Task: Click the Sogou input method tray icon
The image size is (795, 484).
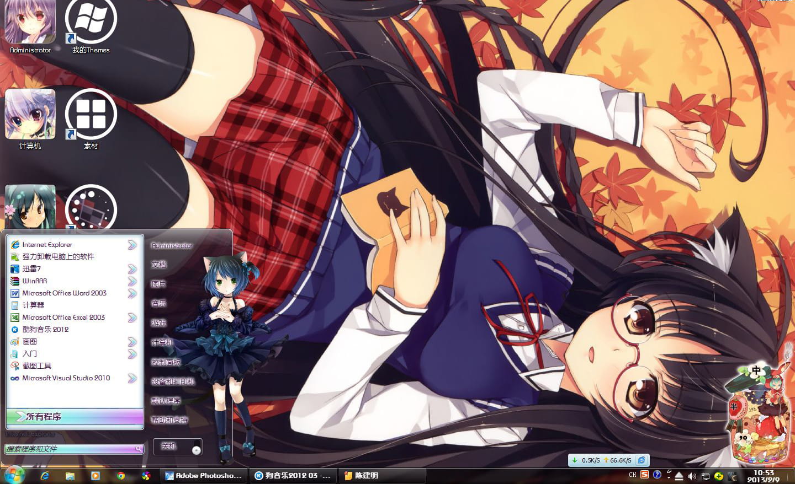Action: [x=644, y=475]
